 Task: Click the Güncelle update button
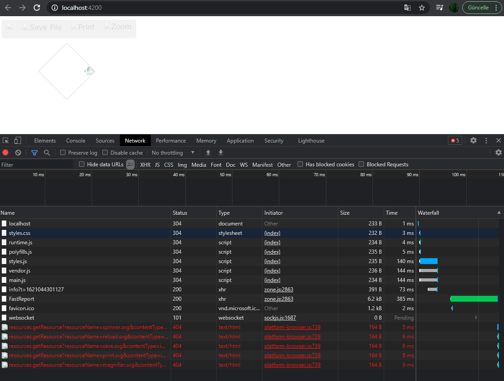(478, 8)
